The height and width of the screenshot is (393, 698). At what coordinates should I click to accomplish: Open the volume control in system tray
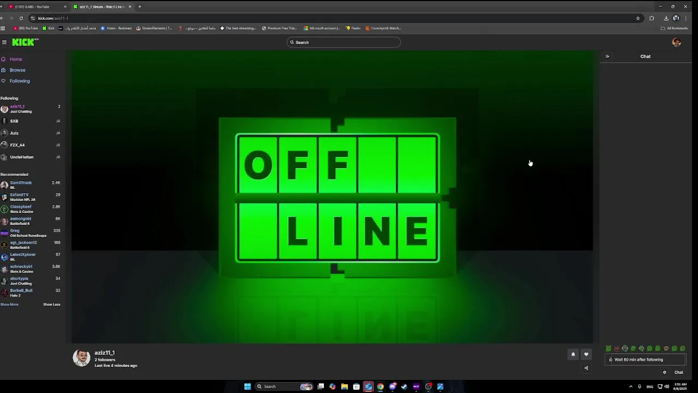tap(666, 386)
